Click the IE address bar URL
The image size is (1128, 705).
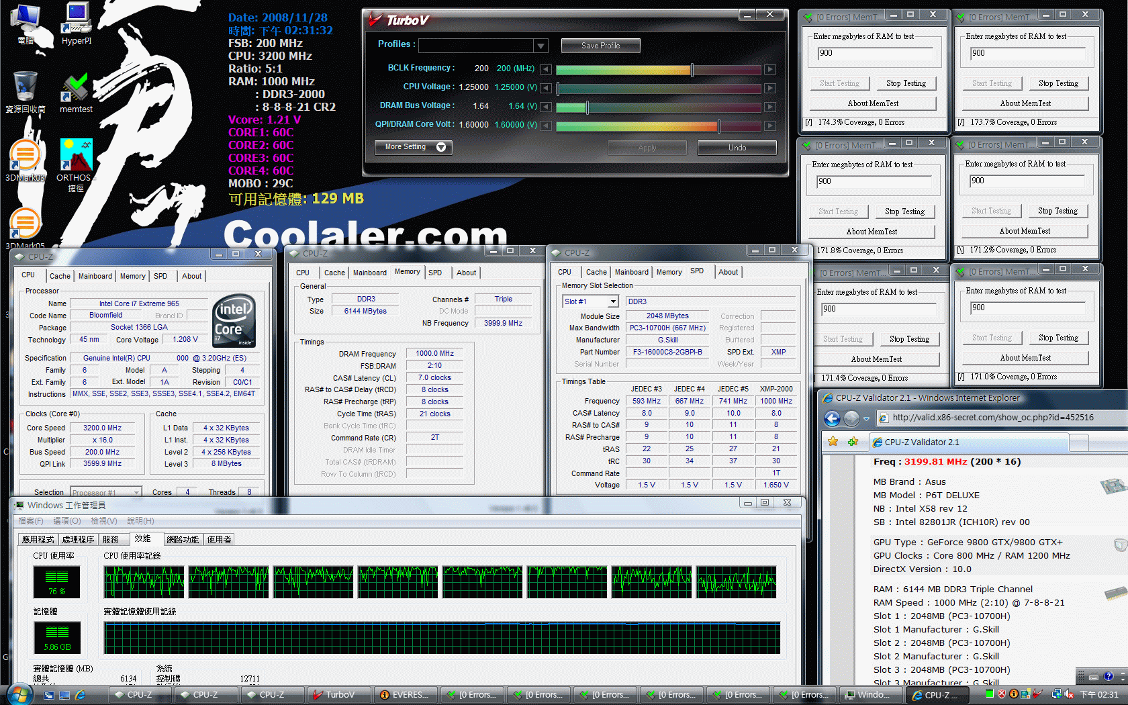pyautogui.click(x=992, y=418)
